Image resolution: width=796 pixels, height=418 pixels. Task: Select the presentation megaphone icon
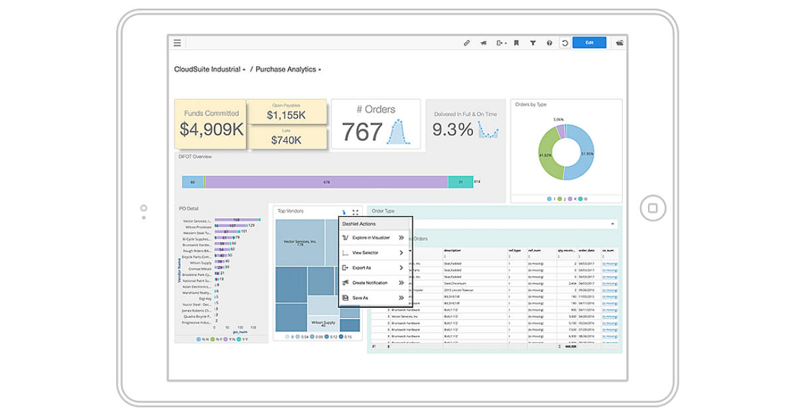[483, 42]
